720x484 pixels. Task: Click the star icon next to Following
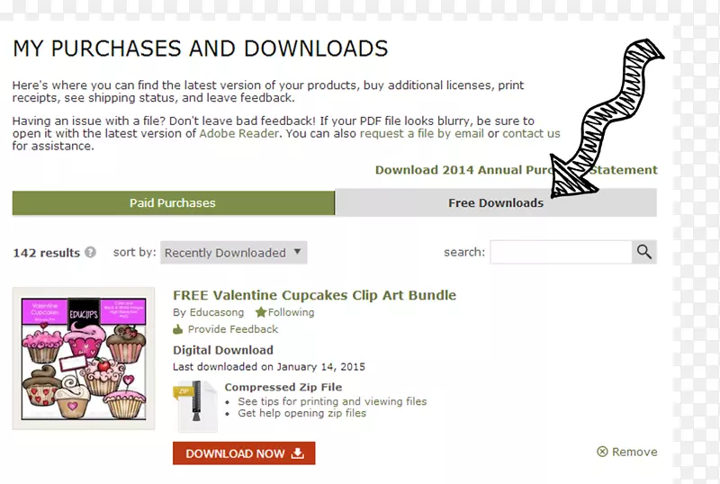click(x=260, y=312)
